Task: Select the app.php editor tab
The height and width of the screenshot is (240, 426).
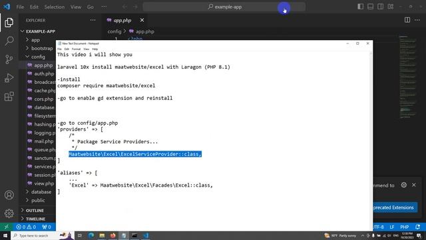Action: pyautogui.click(x=122, y=20)
